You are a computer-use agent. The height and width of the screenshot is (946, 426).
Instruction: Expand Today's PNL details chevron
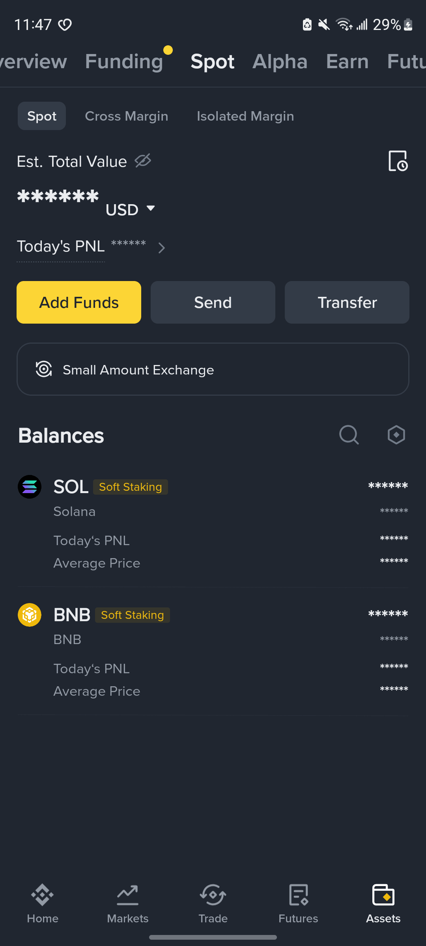[x=161, y=248]
